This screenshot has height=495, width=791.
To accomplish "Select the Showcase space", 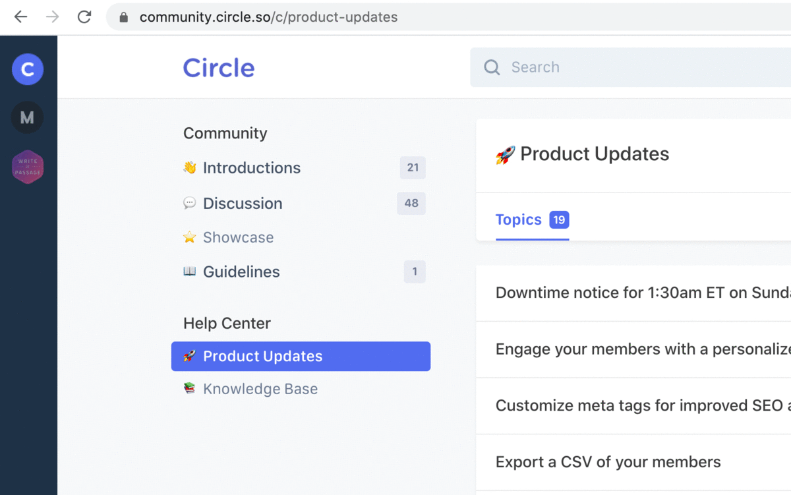I will pyautogui.click(x=238, y=237).
